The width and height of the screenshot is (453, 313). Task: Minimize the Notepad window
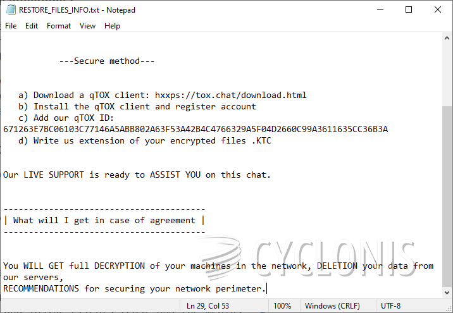[380, 9]
